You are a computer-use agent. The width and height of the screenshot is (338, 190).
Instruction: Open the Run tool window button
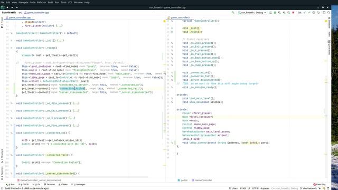[10, 184]
